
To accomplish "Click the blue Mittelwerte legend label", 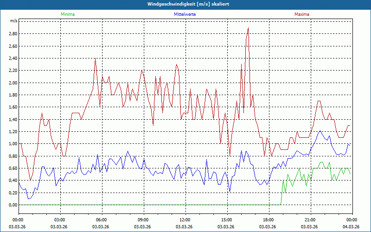I will pos(185,14).
